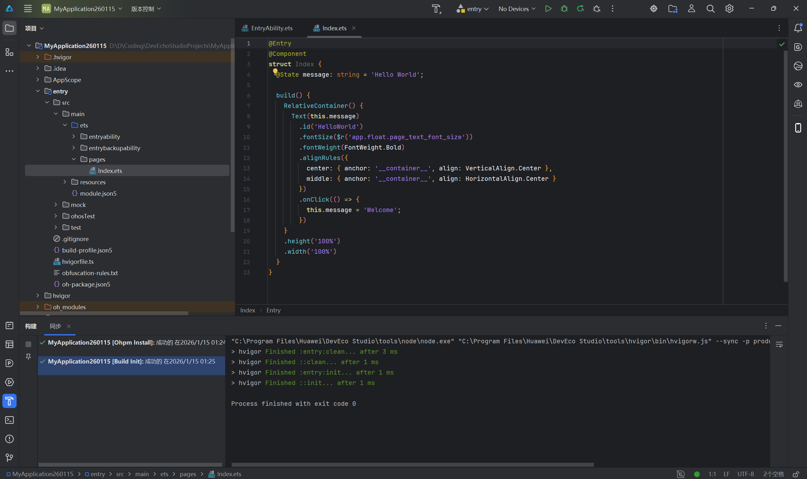
Task: Click the Build hammer icon in the toolbar
Action: click(436, 9)
